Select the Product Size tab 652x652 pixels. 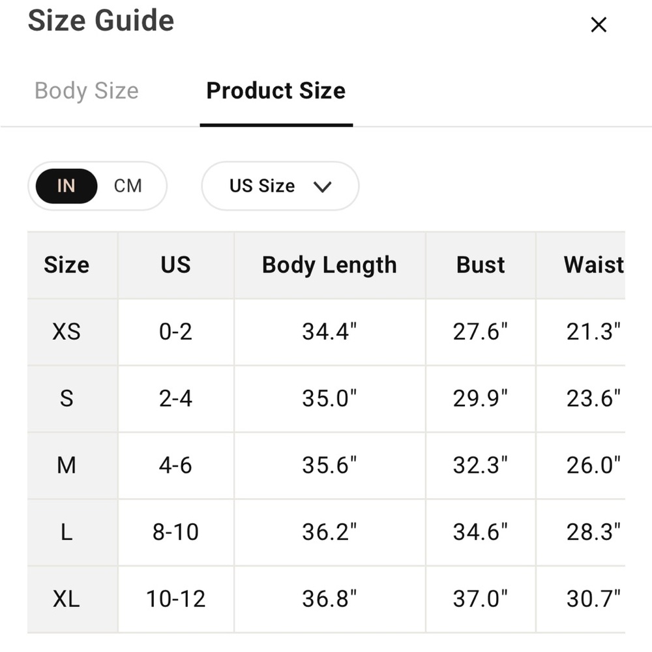pyautogui.click(x=276, y=91)
